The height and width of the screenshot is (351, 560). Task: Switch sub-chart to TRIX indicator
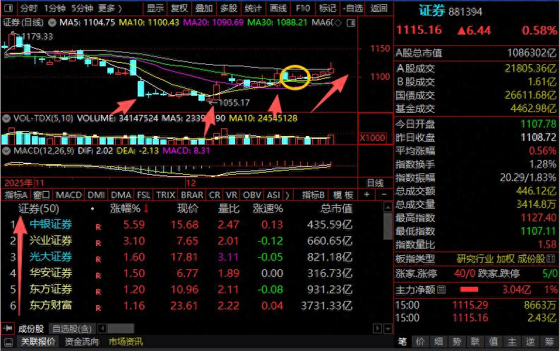165,195
